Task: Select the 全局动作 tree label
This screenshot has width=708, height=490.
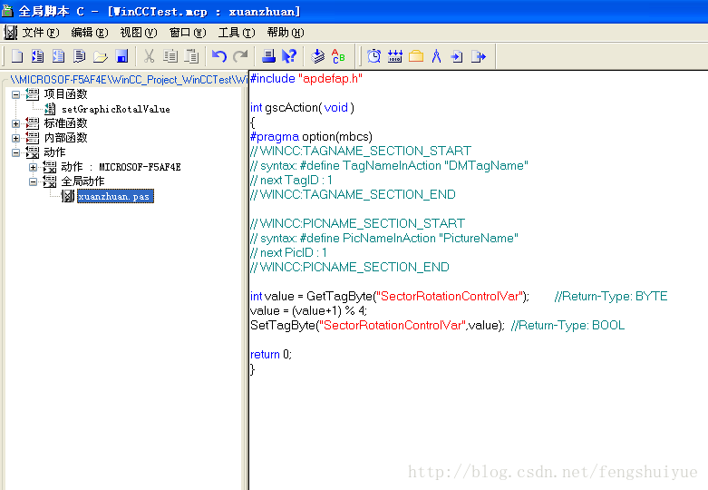Action: 82,181
